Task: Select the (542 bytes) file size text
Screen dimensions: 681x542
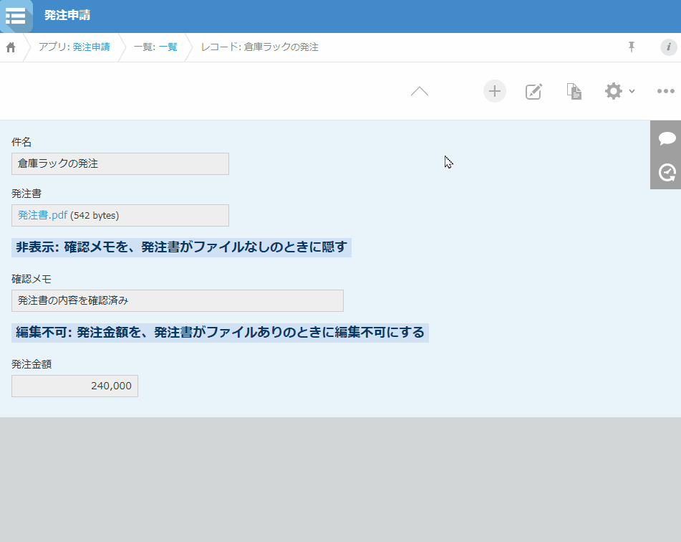Action: (95, 216)
